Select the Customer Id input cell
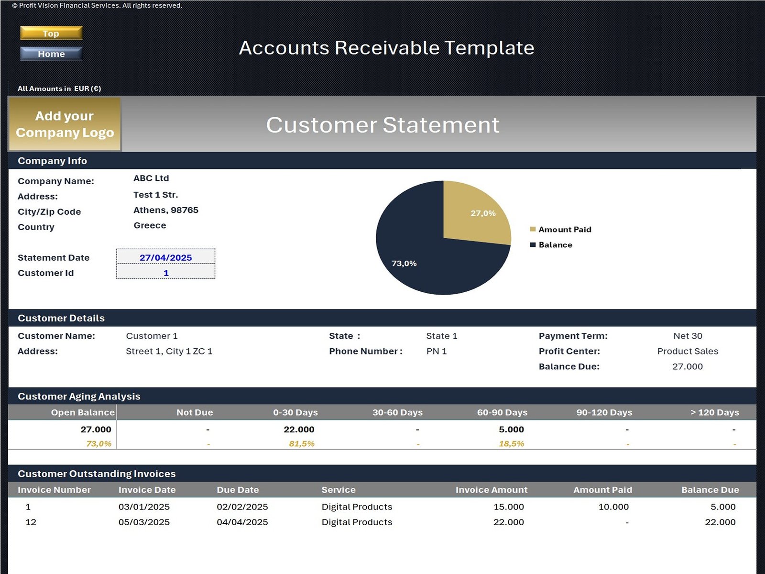765x574 pixels. click(165, 273)
